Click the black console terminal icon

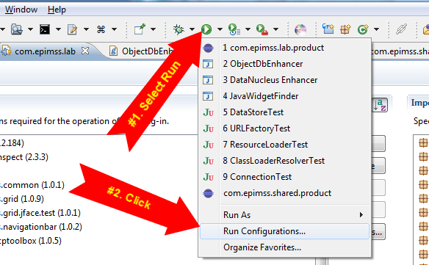click(x=45, y=29)
